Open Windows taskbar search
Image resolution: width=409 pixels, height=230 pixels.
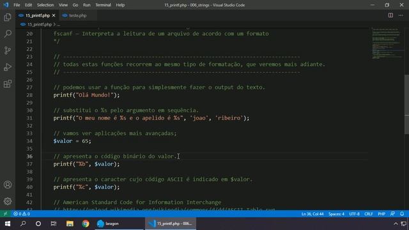click(x=23, y=224)
